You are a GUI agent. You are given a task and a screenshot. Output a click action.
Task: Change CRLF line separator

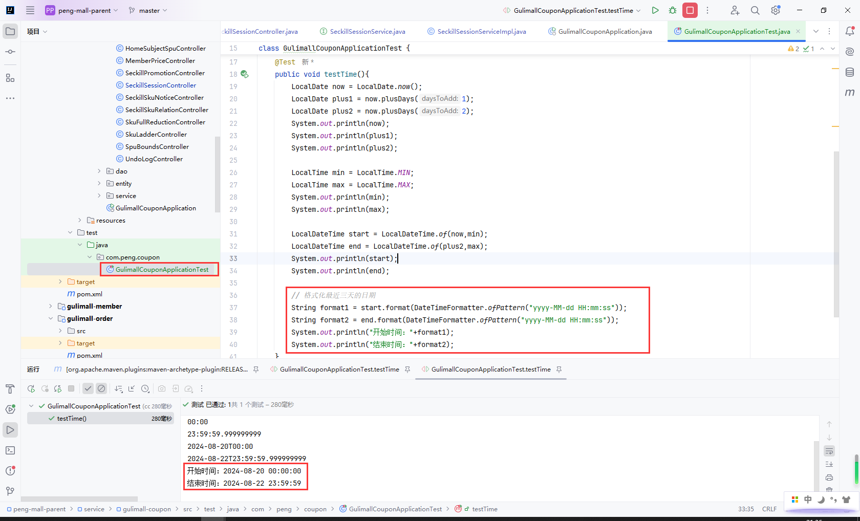pyautogui.click(x=769, y=509)
